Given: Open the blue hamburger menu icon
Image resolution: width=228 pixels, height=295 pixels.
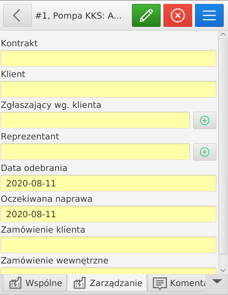Looking at the screenshot, I should (209, 15).
